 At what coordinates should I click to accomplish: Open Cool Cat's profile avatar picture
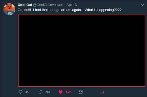point(9,9)
